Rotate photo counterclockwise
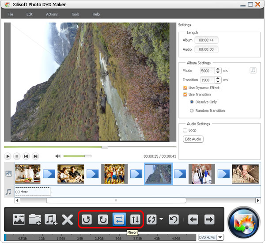 tap(87, 220)
